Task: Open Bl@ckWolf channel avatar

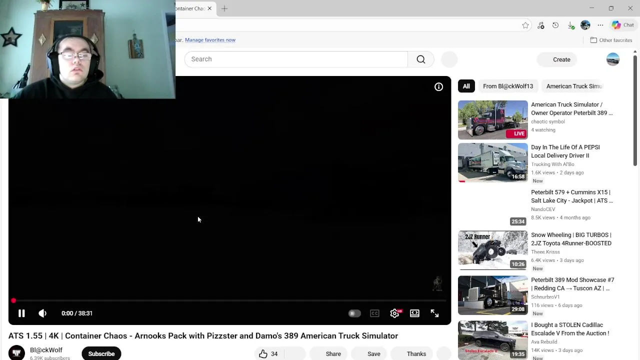Action: 16,353
